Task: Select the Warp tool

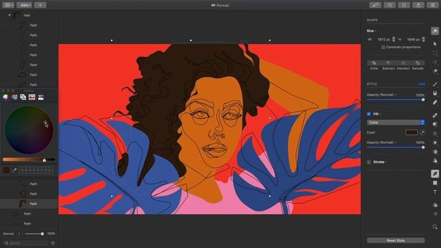Action: [435, 161]
